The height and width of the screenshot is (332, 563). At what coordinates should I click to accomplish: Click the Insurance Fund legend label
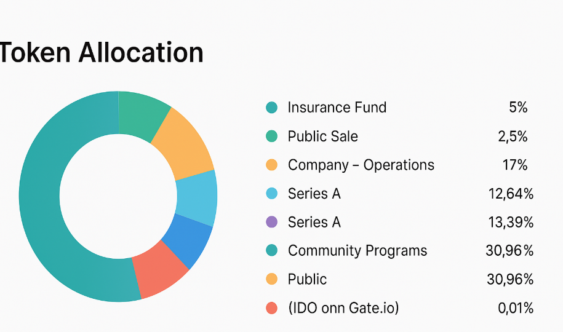coord(337,108)
